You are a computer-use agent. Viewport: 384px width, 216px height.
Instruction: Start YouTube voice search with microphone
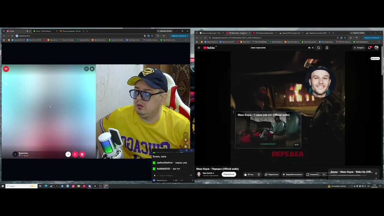click(x=327, y=48)
